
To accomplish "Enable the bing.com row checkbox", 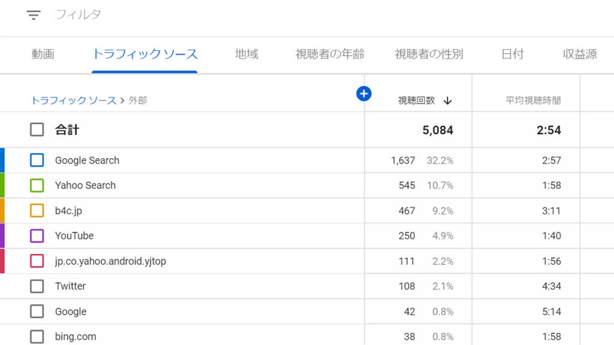I will coord(37,337).
